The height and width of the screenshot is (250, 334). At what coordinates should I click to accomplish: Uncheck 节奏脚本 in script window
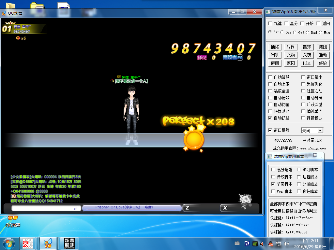click(x=273, y=184)
